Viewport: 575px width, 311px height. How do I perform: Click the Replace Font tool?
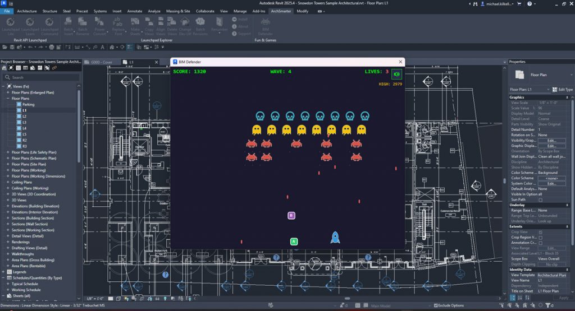click(118, 22)
